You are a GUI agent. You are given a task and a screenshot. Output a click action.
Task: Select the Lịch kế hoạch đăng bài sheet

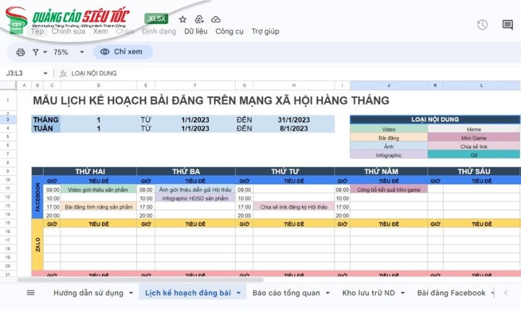[188, 293]
